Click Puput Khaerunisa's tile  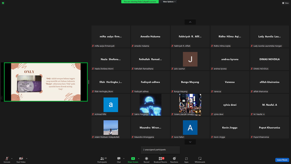(x=270, y=128)
